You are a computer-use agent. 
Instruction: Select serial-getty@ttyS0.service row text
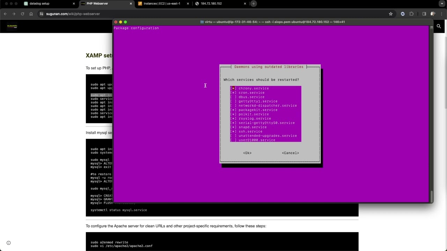266,123
